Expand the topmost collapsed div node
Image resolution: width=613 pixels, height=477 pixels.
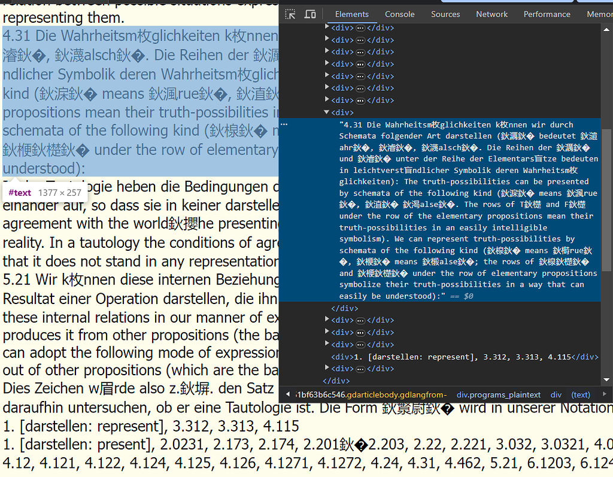327,28
